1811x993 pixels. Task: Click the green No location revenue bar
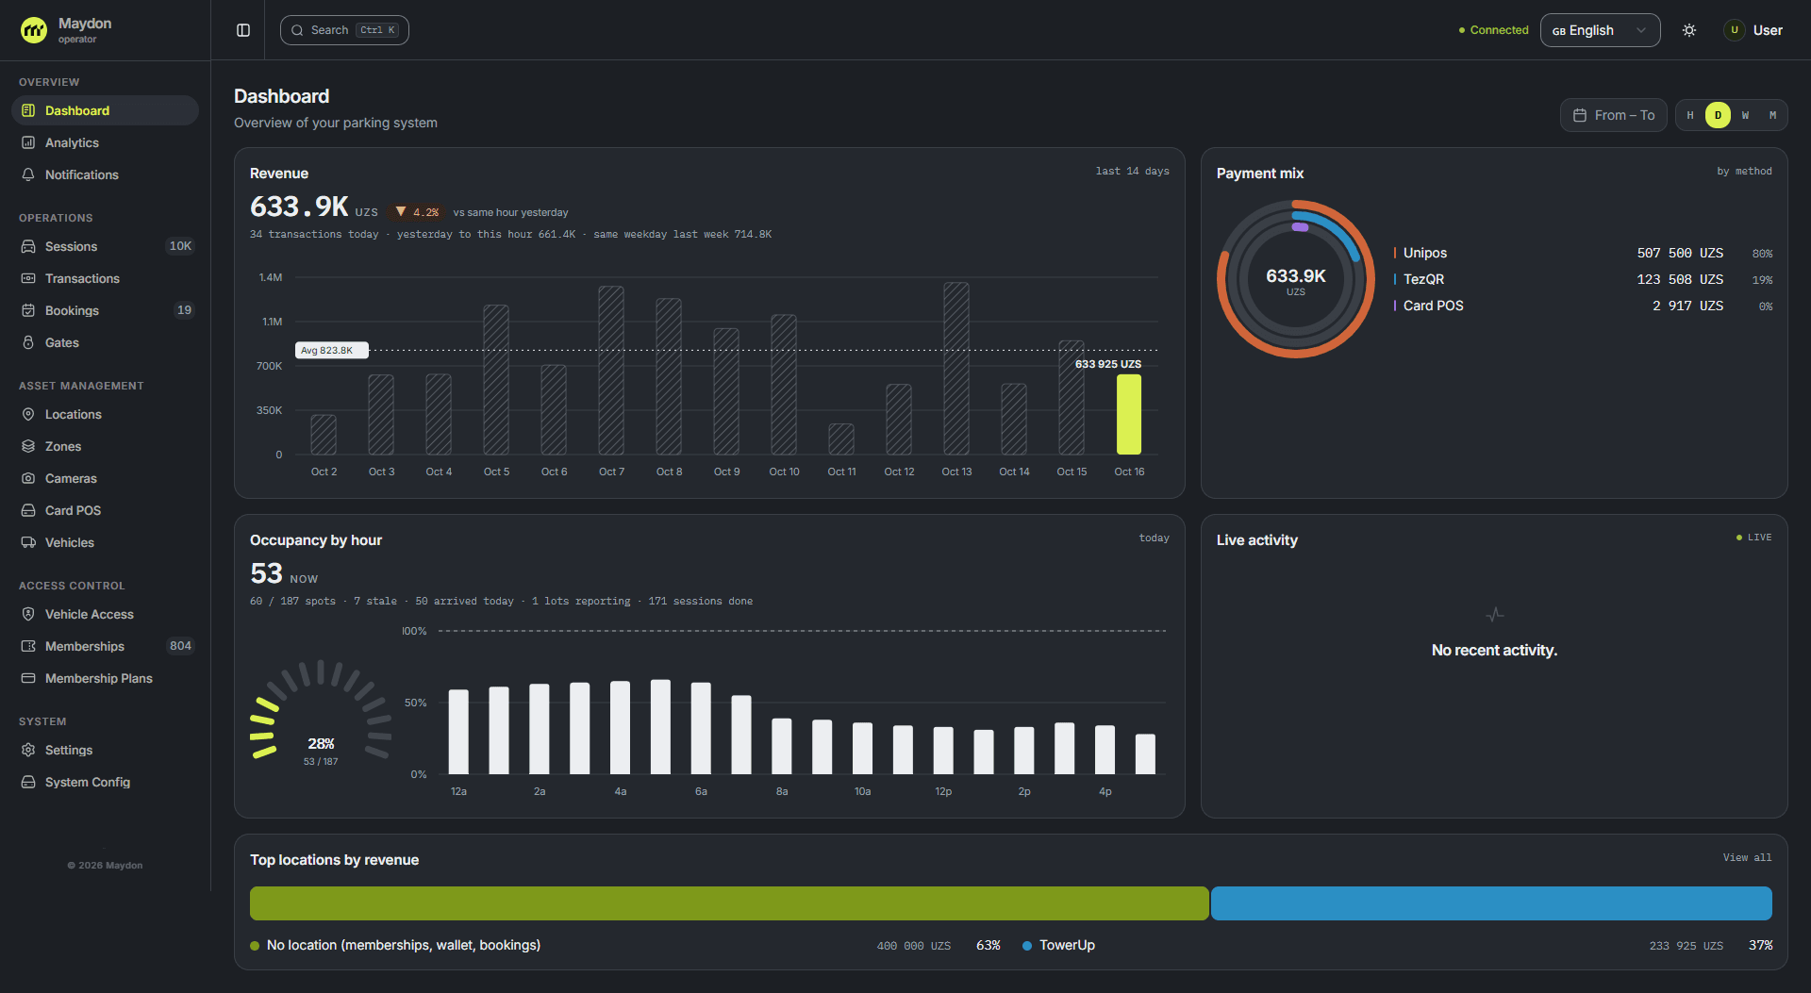coord(729,903)
